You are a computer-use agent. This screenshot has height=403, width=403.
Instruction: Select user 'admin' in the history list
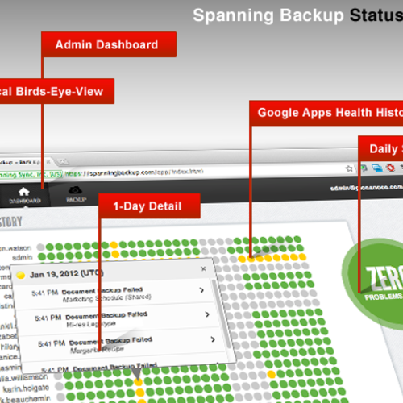coord(23,257)
